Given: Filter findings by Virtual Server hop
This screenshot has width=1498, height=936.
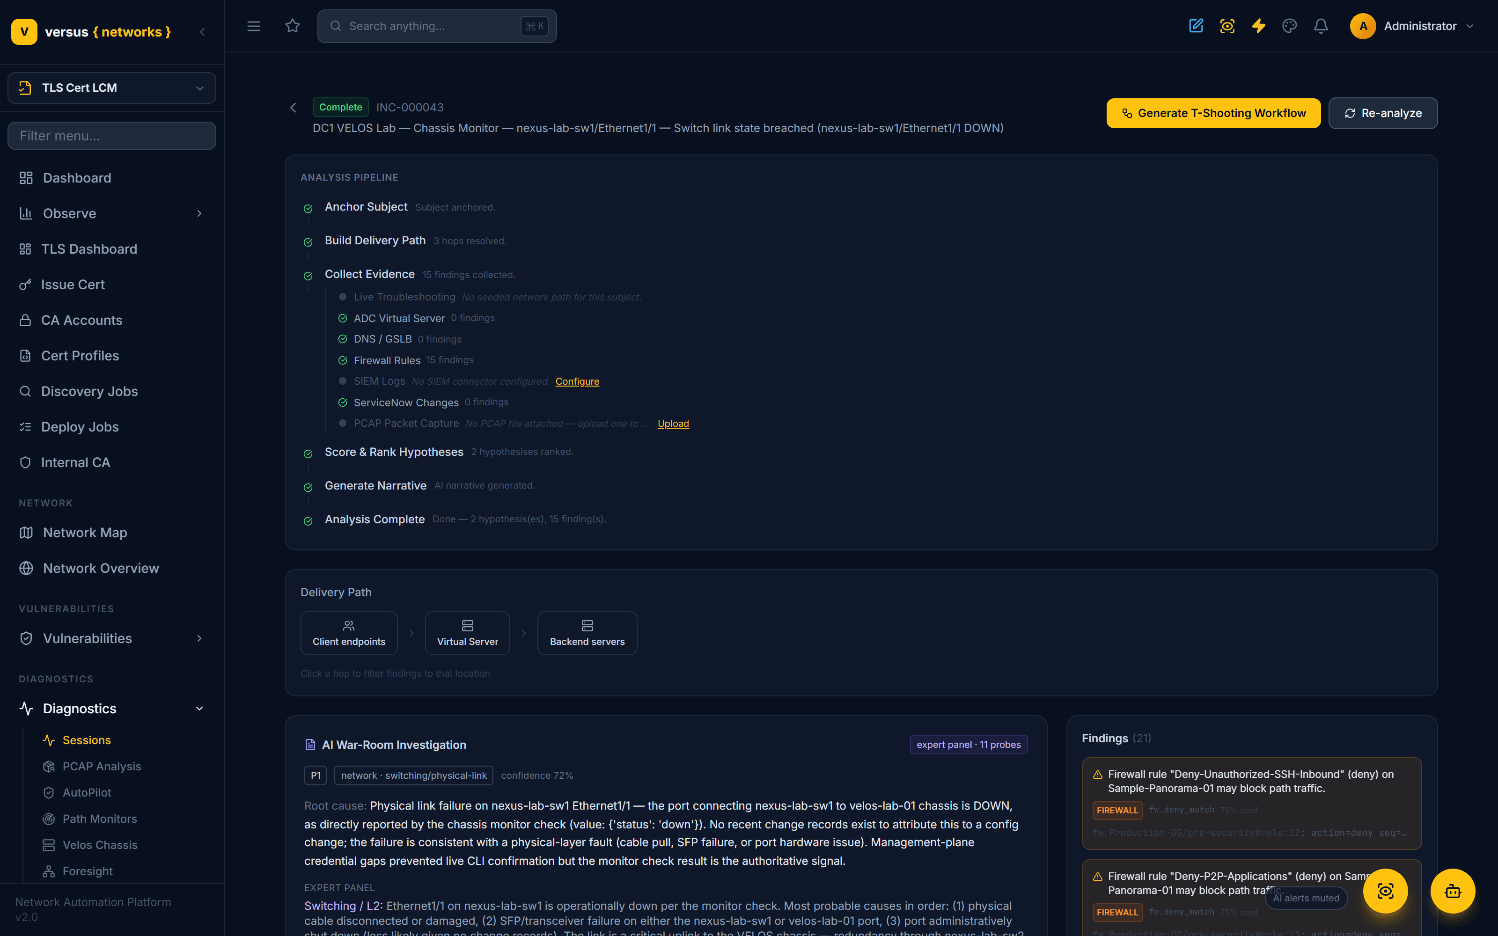Looking at the screenshot, I should point(467,633).
